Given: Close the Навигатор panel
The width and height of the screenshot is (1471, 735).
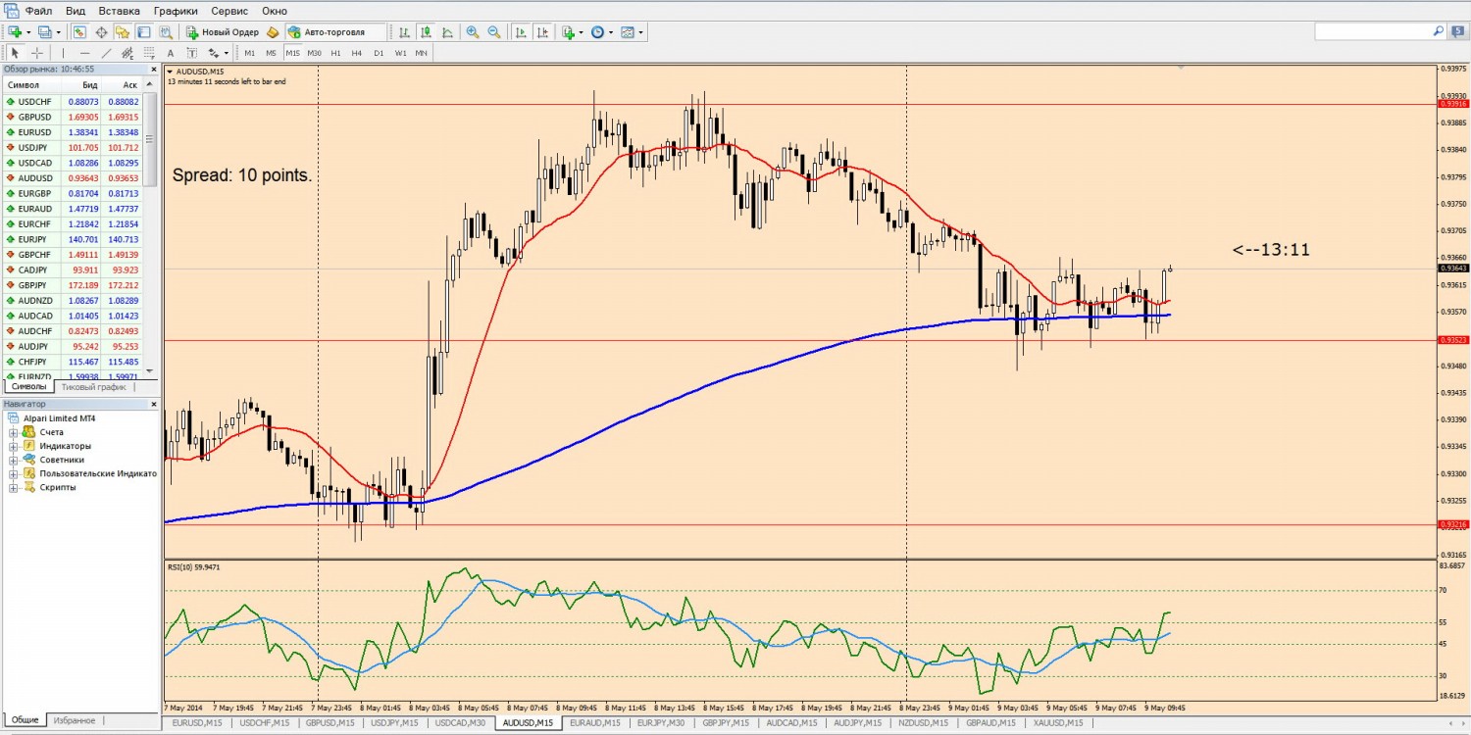Looking at the screenshot, I should point(153,404).
